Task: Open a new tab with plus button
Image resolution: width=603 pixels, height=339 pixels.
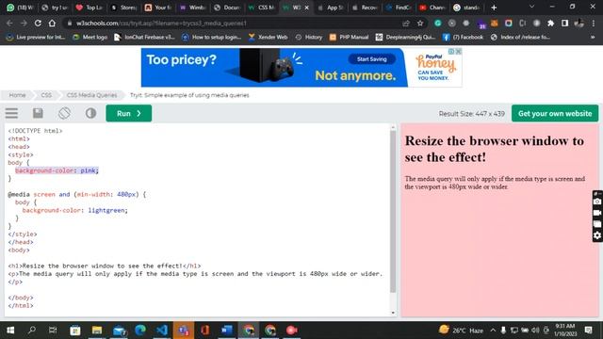Action: 494,8
